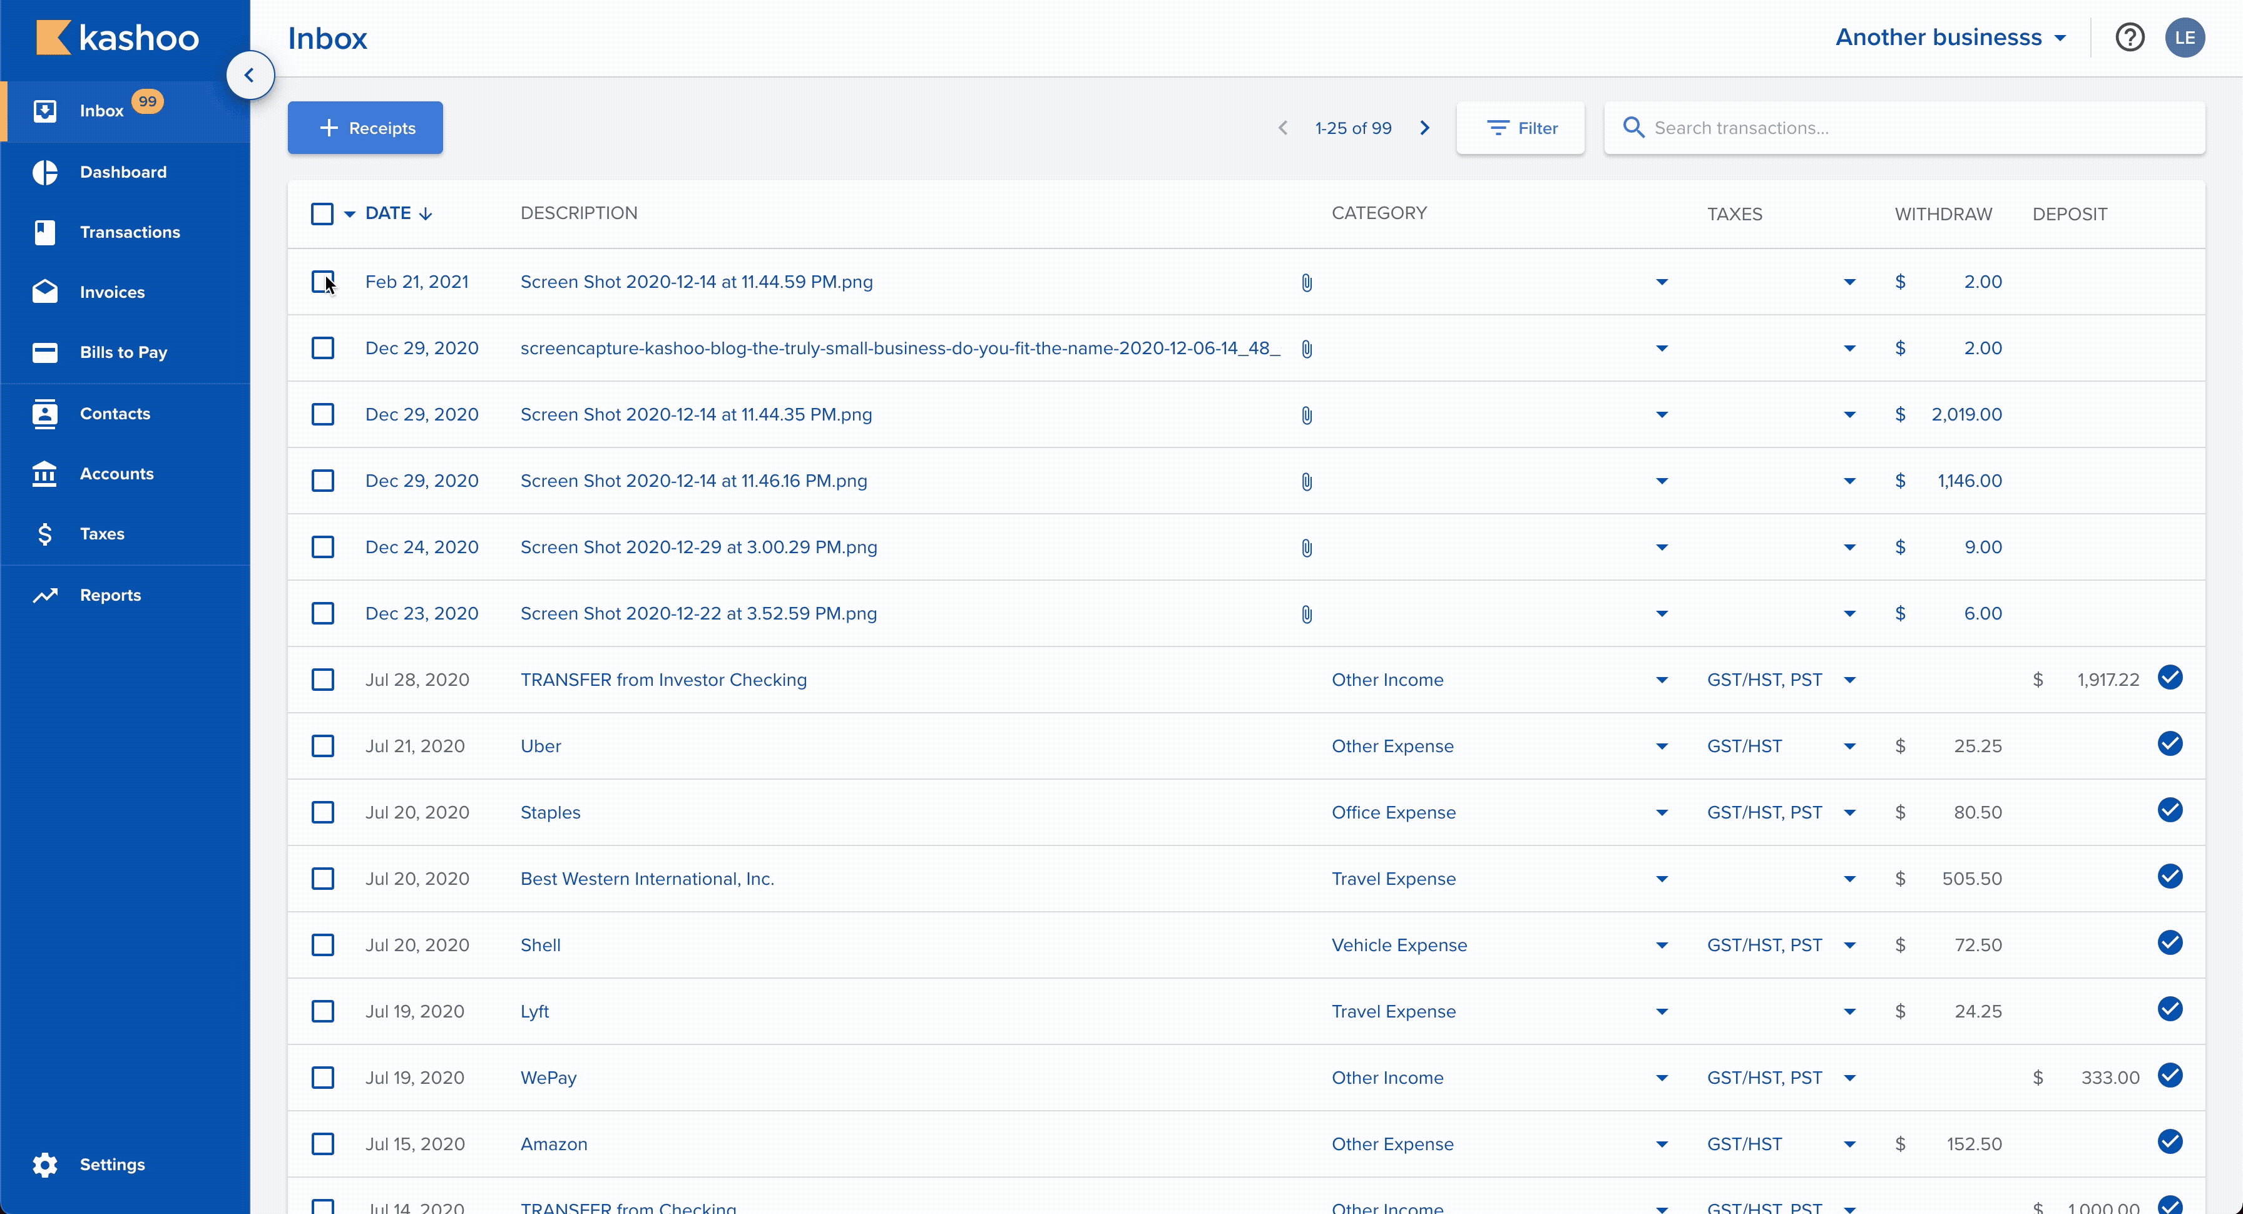
Task: Click the DATE sort arrow
Action: click(426, 214)
